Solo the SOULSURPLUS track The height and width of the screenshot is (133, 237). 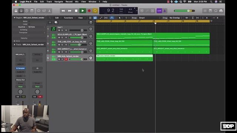click(x=62, y=38)
